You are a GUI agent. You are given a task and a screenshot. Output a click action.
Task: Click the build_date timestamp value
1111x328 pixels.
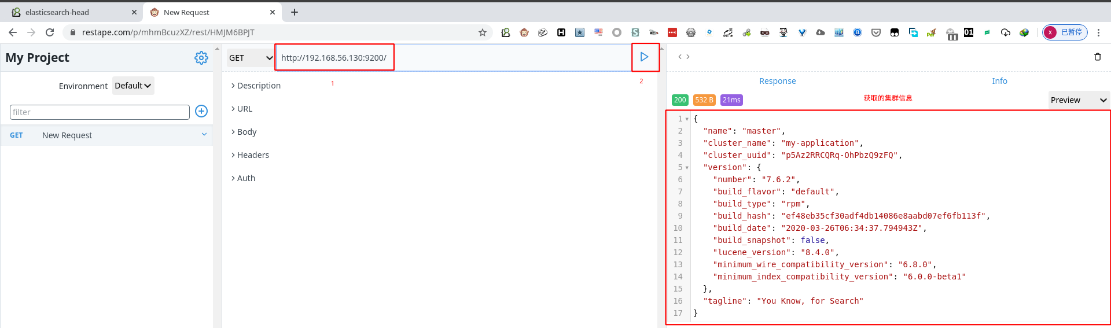[852, 228]
